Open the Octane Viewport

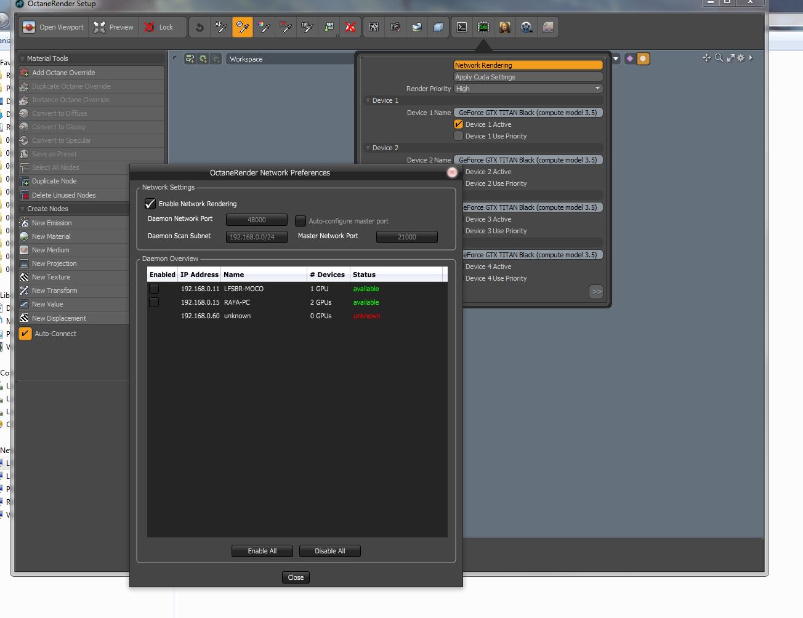(x=54, y=27)
